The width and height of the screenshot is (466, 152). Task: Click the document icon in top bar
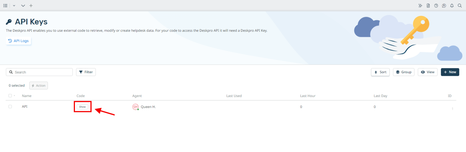pos(428,5)
